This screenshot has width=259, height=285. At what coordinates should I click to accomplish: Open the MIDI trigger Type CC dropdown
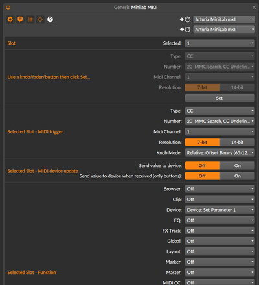pos(220,111)
